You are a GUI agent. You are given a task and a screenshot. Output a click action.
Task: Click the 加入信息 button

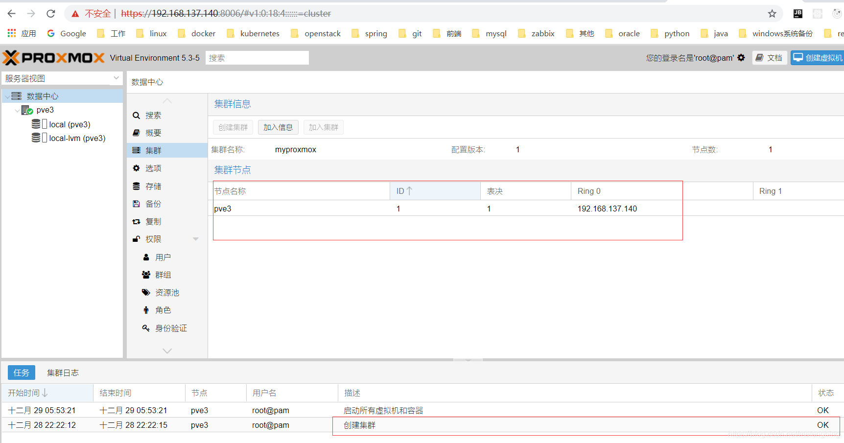point(278,127)
